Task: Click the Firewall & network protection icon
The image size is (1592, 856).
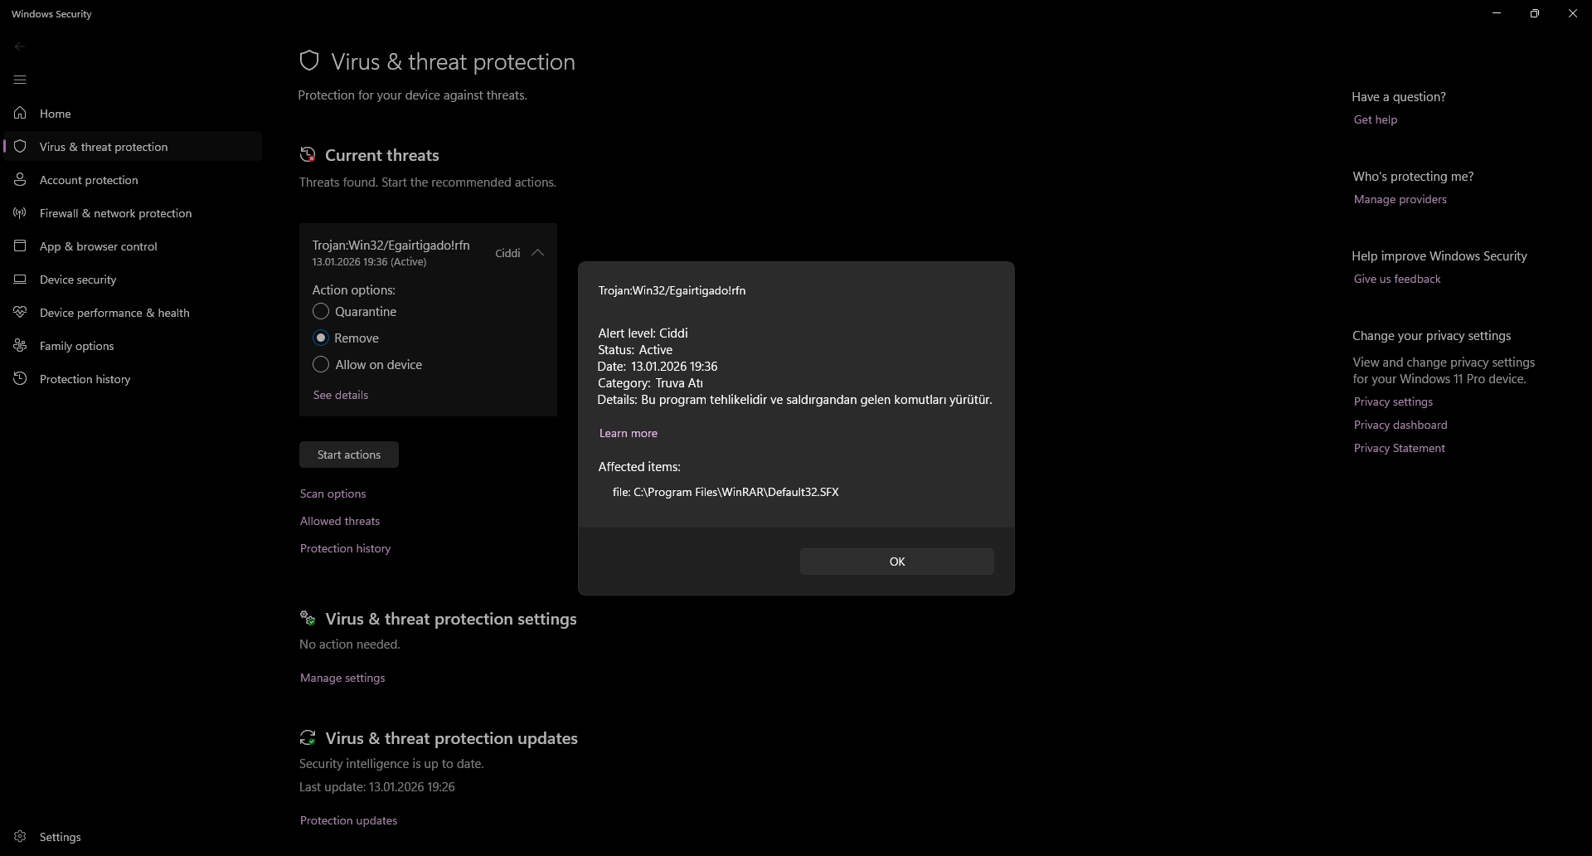Action: pyautogui.click(x=21, y=213)
